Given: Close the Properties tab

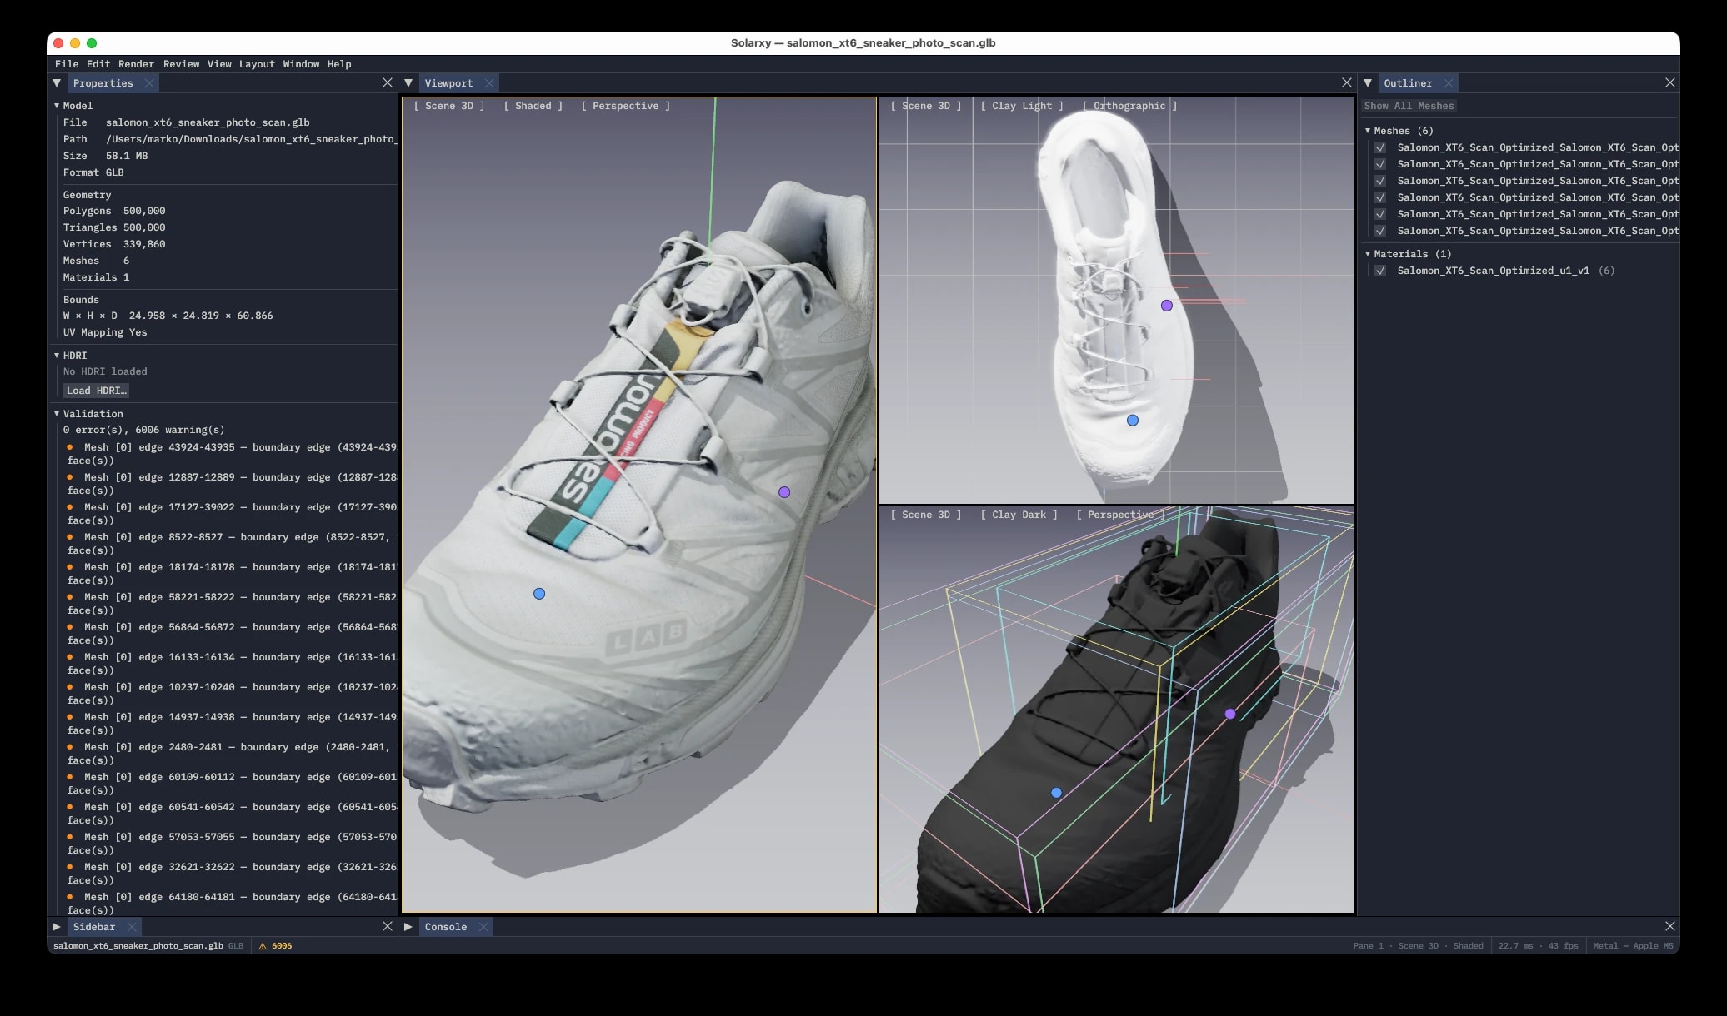Looking at the screenshot, I should click(149, 83).
